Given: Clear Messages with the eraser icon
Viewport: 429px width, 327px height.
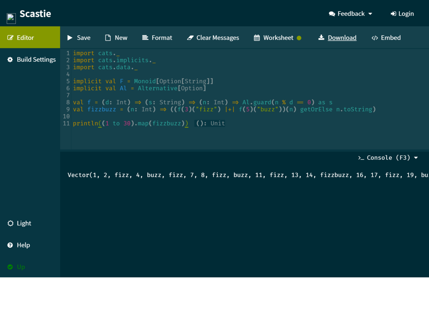Looking at the screenshot, I should pyautogui.click(x=190, y=37).
